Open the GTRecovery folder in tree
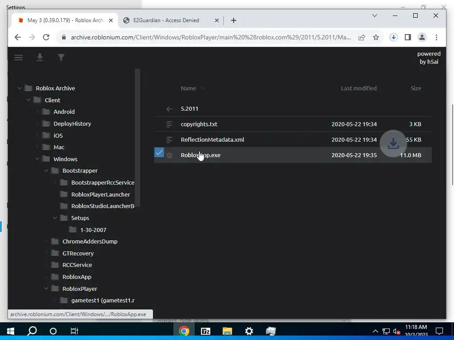The width and height of the screenshot is (454, 340). pos(78,253)
